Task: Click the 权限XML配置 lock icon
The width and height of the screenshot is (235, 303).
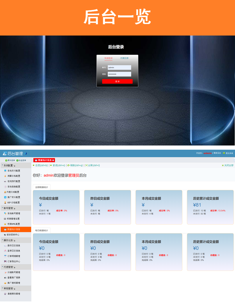Action: pyautogui.click(x=5, y=224)
